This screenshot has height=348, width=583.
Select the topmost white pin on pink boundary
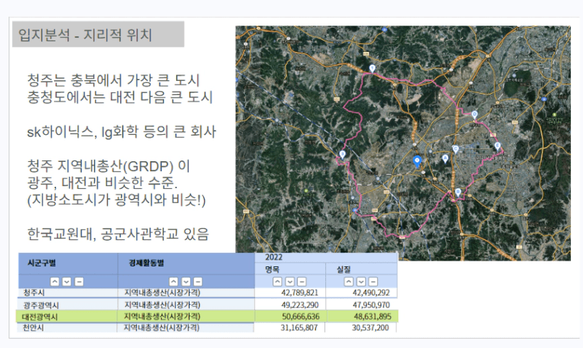click(373, 67)
